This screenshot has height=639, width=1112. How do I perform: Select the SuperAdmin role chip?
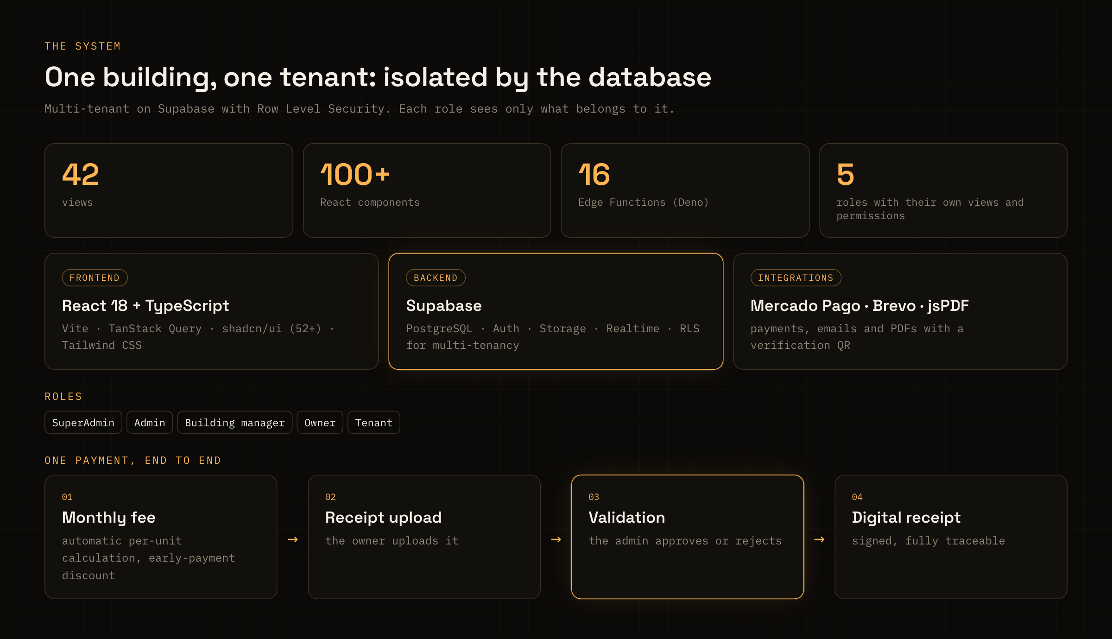coord(83,423)
